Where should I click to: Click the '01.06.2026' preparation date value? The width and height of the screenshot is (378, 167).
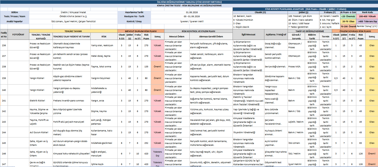[x=192, y=12]
